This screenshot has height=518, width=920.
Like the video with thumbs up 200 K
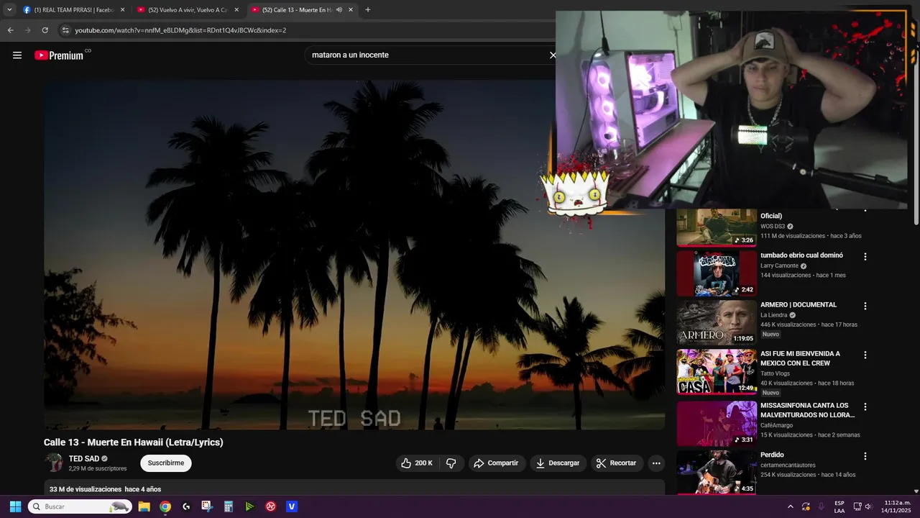click(418, 463)
